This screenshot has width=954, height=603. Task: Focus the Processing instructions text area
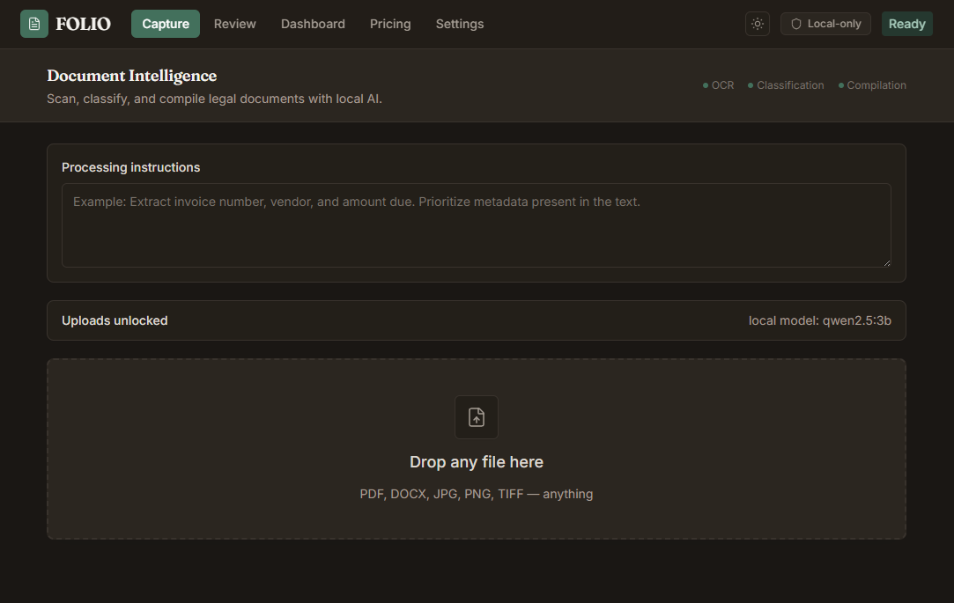click(477, 224)
